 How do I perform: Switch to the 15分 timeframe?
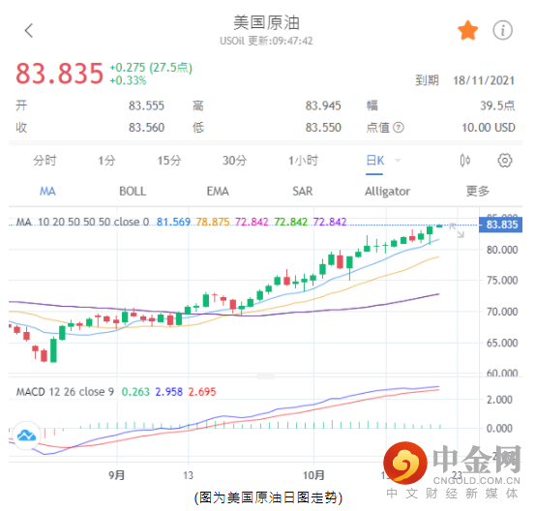point(169,160)
